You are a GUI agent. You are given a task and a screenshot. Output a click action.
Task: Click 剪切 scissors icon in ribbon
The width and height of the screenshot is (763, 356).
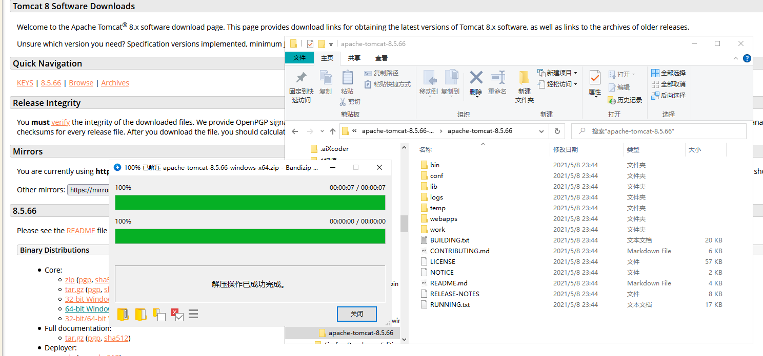pyautogui.click(x=350, y=101)
